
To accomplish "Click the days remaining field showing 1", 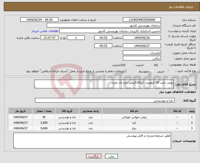I will coord(76,38).
